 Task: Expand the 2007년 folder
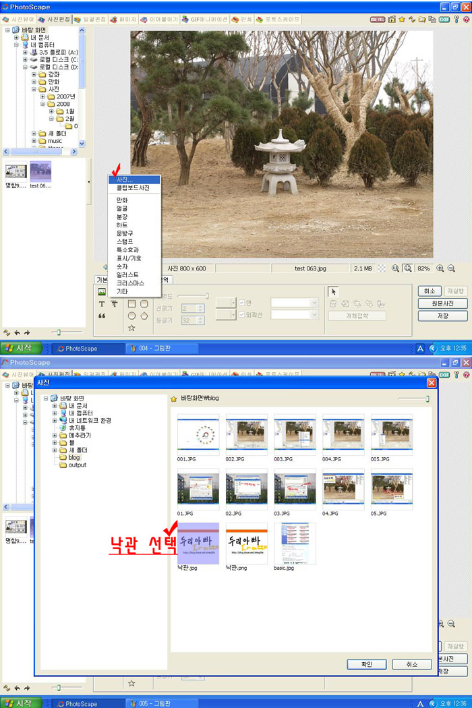pos(43,96)
